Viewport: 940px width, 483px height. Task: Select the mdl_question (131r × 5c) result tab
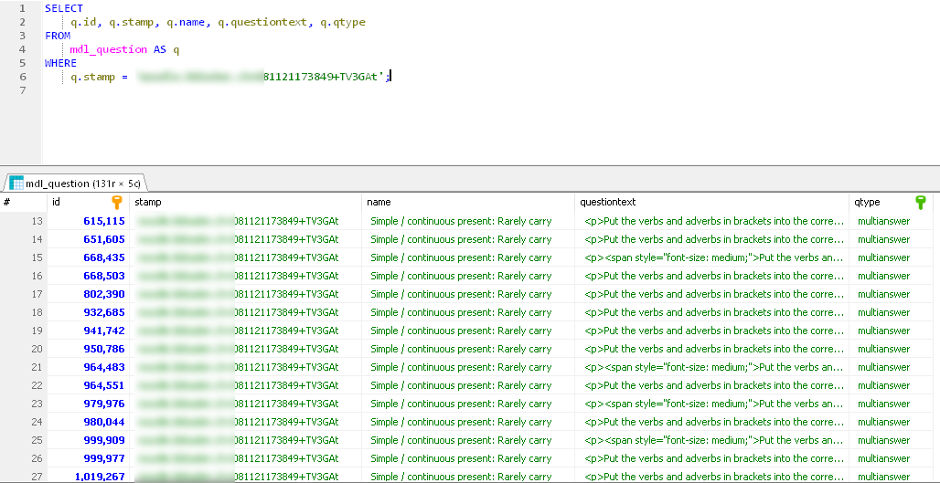click(x=76, y=184)
